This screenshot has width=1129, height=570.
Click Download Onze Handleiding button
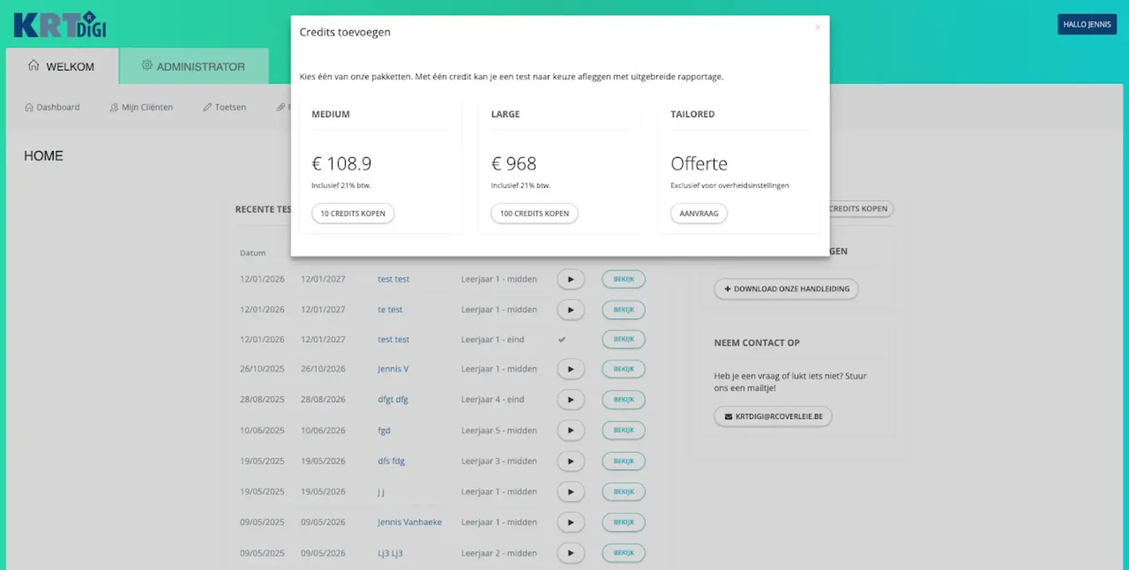[786, 289]
